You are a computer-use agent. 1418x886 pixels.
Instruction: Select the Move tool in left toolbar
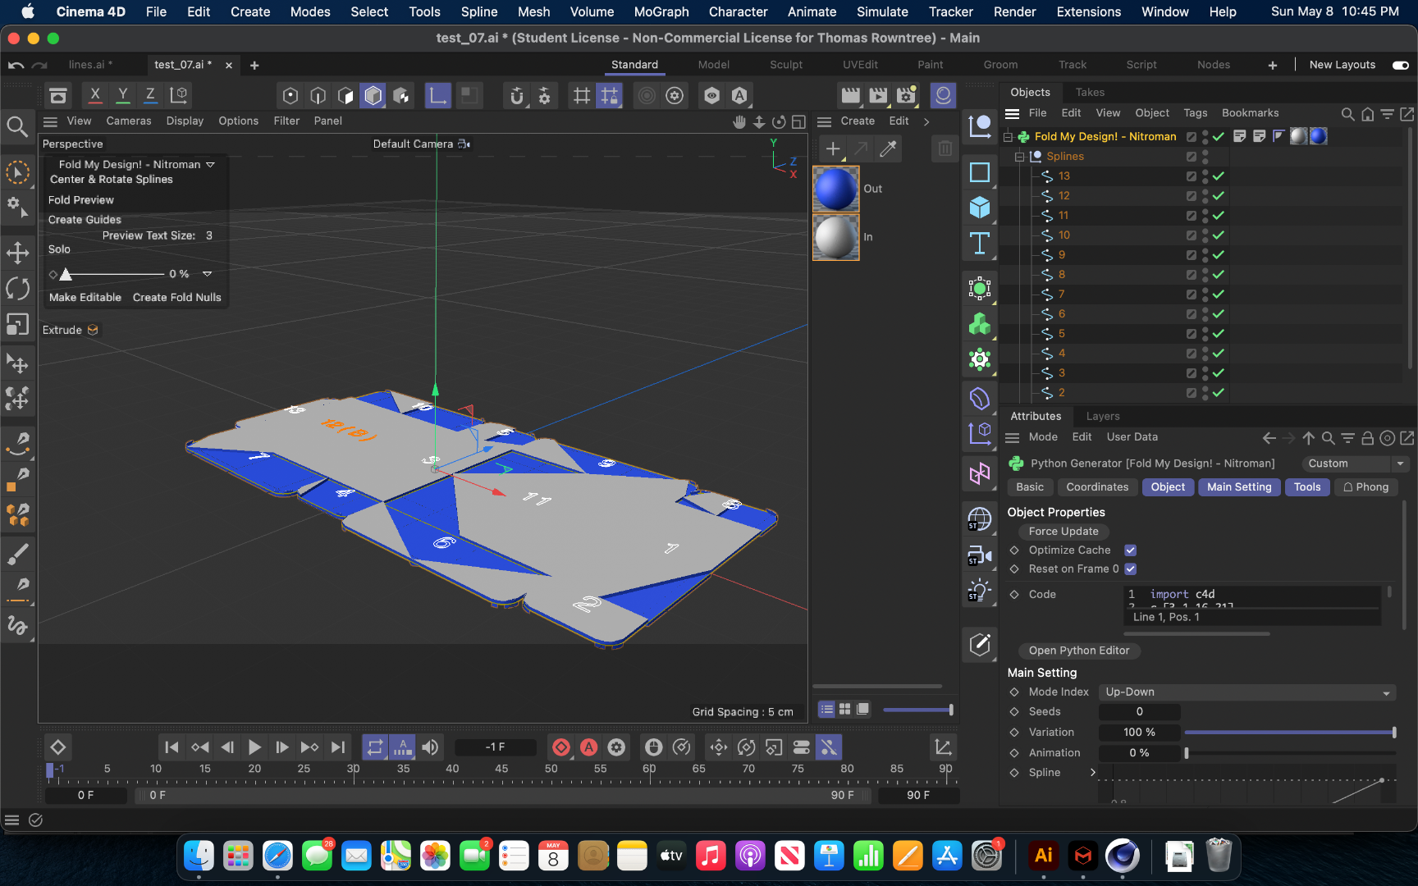[x=17, y=253]
